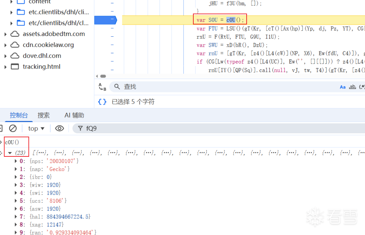Click the replace toggle icon beside search box
Screen dimensions: 365x235
click(102, 87)
